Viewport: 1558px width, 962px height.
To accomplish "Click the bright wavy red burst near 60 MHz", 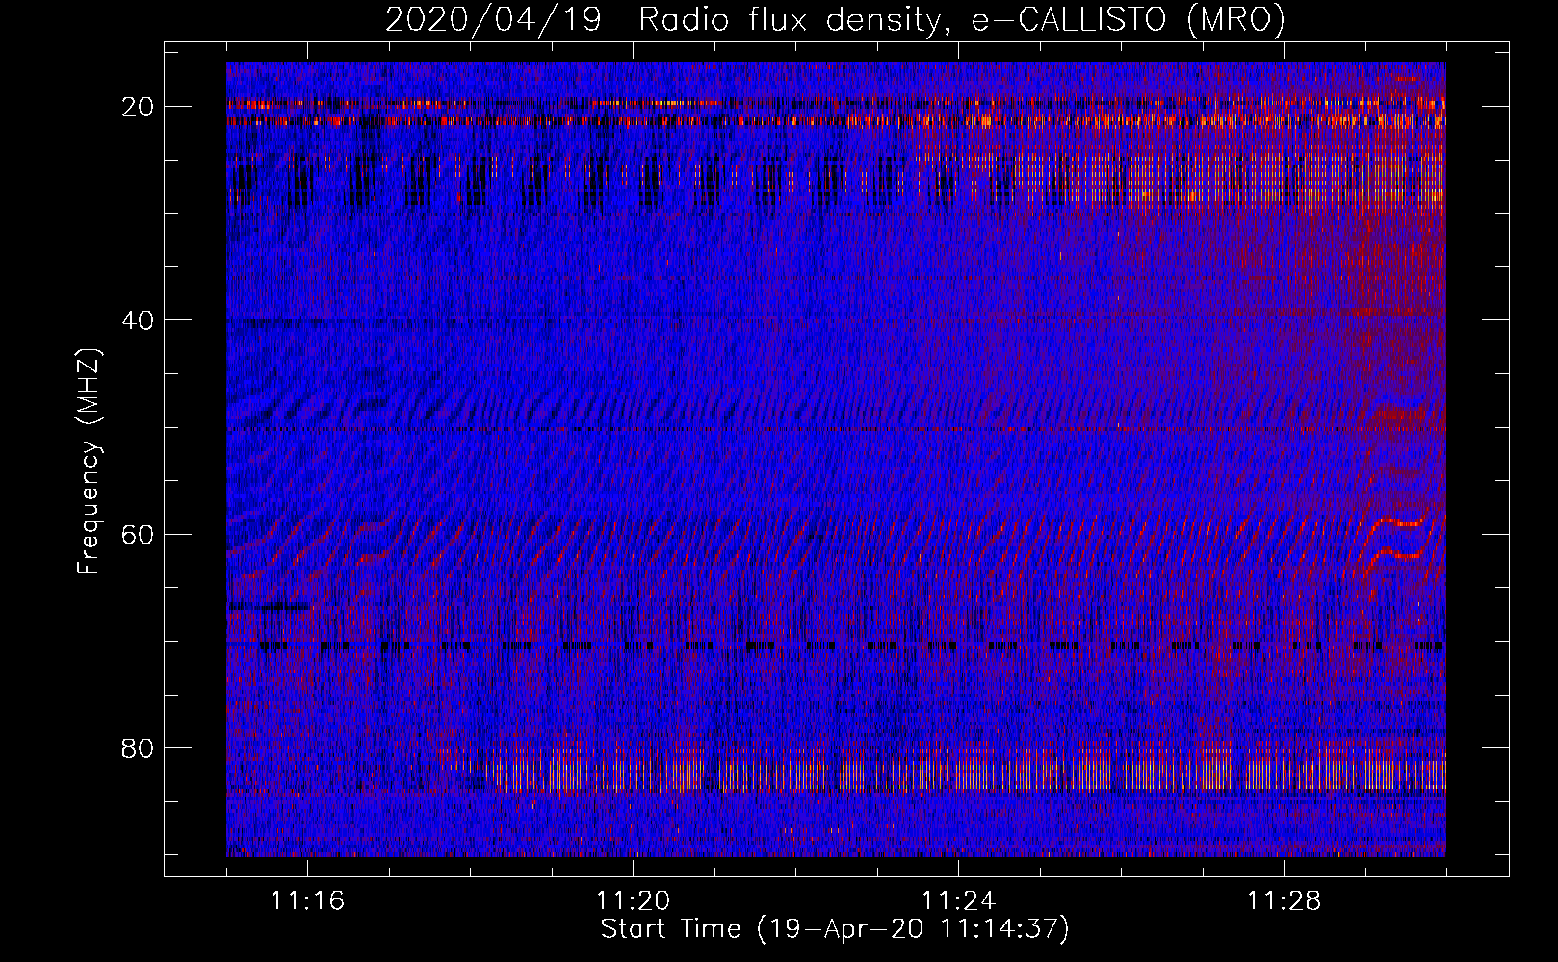I will click(1396, 539).
